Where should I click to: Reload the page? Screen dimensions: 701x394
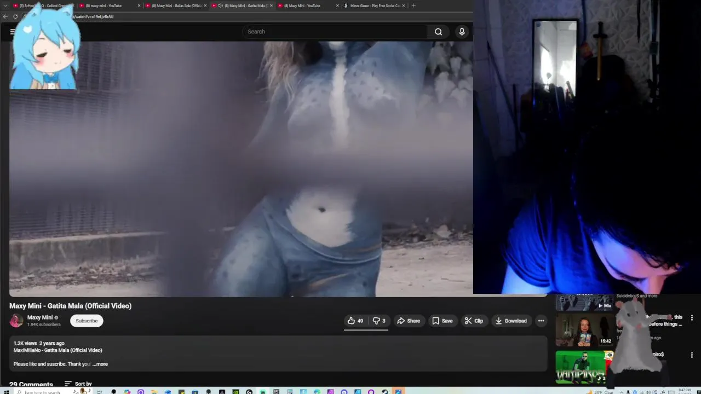15,16
